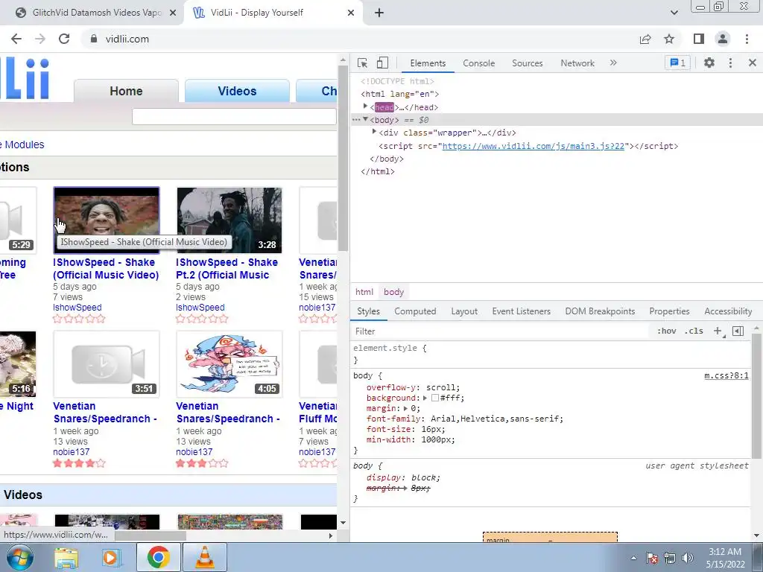
Task: Focus the styles Filter field
Action: [501, 331]
